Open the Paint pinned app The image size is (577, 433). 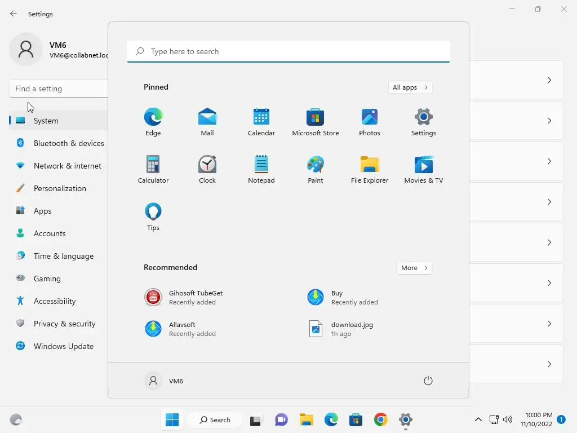click(316, 169)
